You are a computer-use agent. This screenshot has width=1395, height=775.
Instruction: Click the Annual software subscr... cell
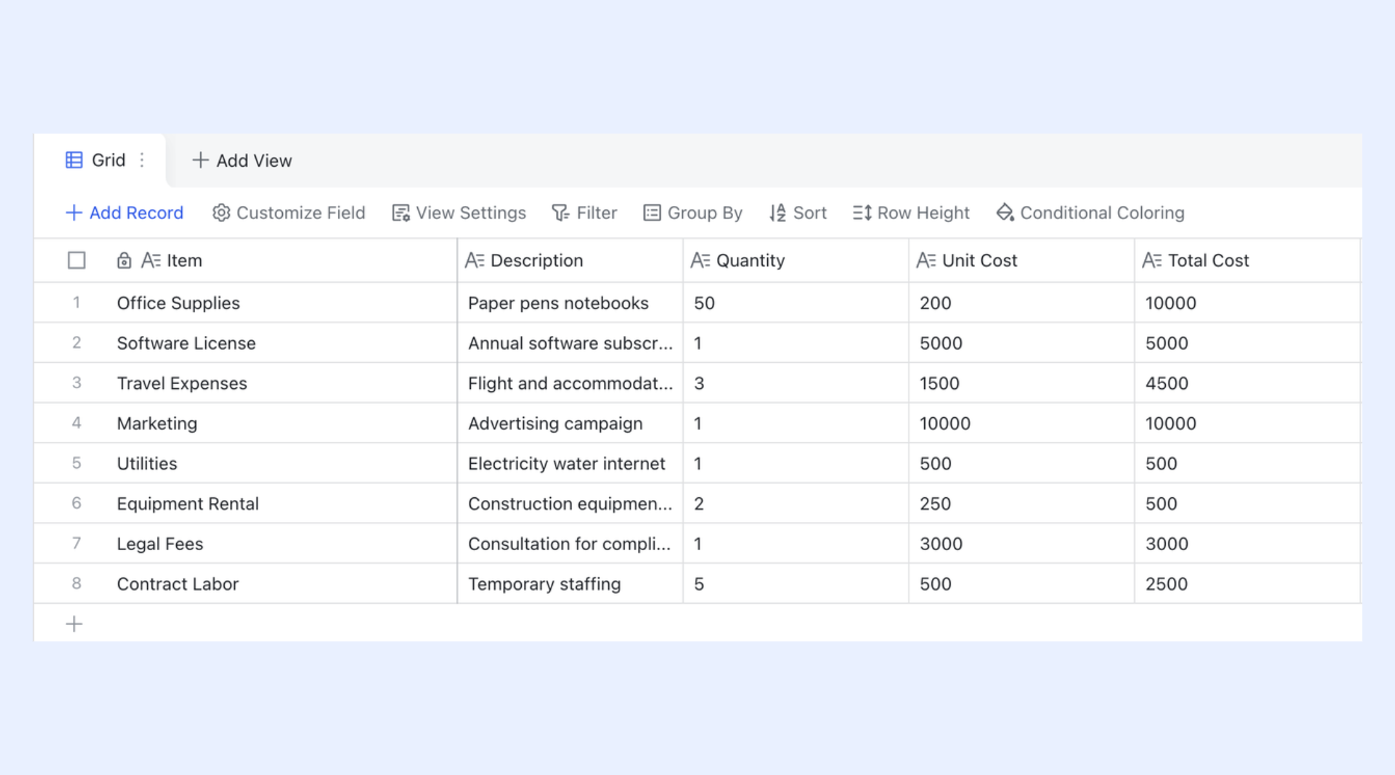(x=570, y=343)
